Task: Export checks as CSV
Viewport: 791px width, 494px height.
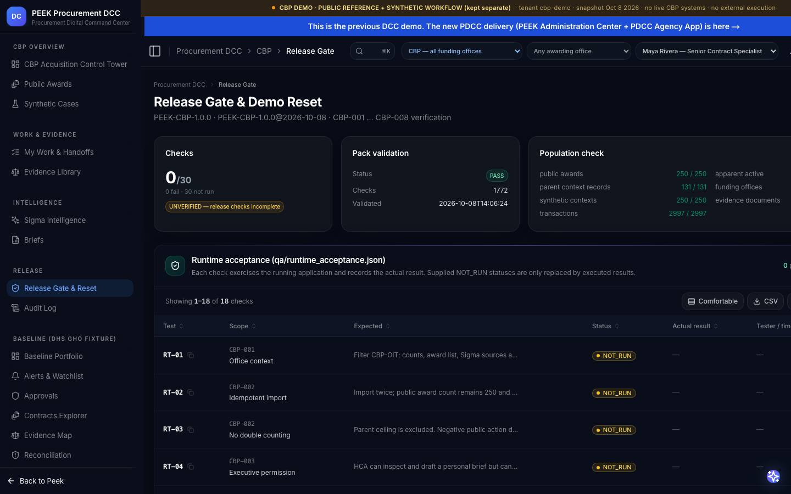Action: [765, 301]
